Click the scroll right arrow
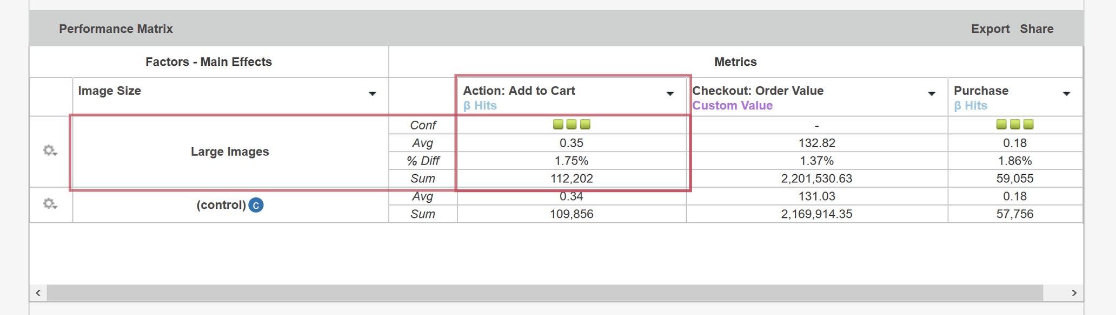Screen dimensions: 1116x315 click(x=1074, y=293)
